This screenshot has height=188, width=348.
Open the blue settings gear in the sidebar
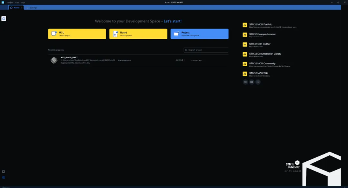click(3, 177)
